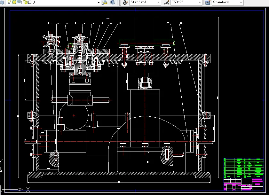Click Make Object's Layer Current icon
The width and height of the screenshot is (269, 195).
click(x=105, y=2)
